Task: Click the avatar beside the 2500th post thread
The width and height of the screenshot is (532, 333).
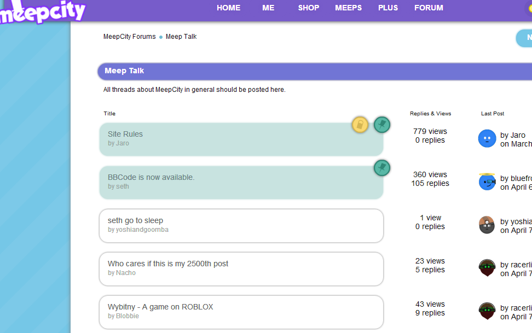Action: click(487, 268)
